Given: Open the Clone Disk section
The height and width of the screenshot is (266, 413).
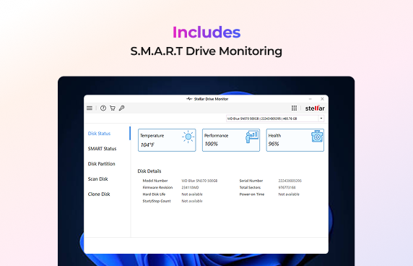Looking at the screenshot, I should [99, 194].
